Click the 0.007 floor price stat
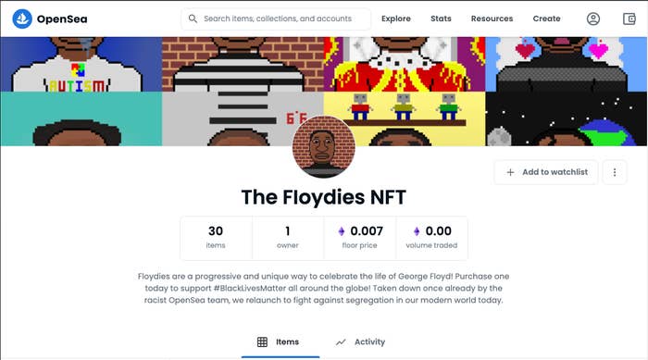 (x=359, y=238)
